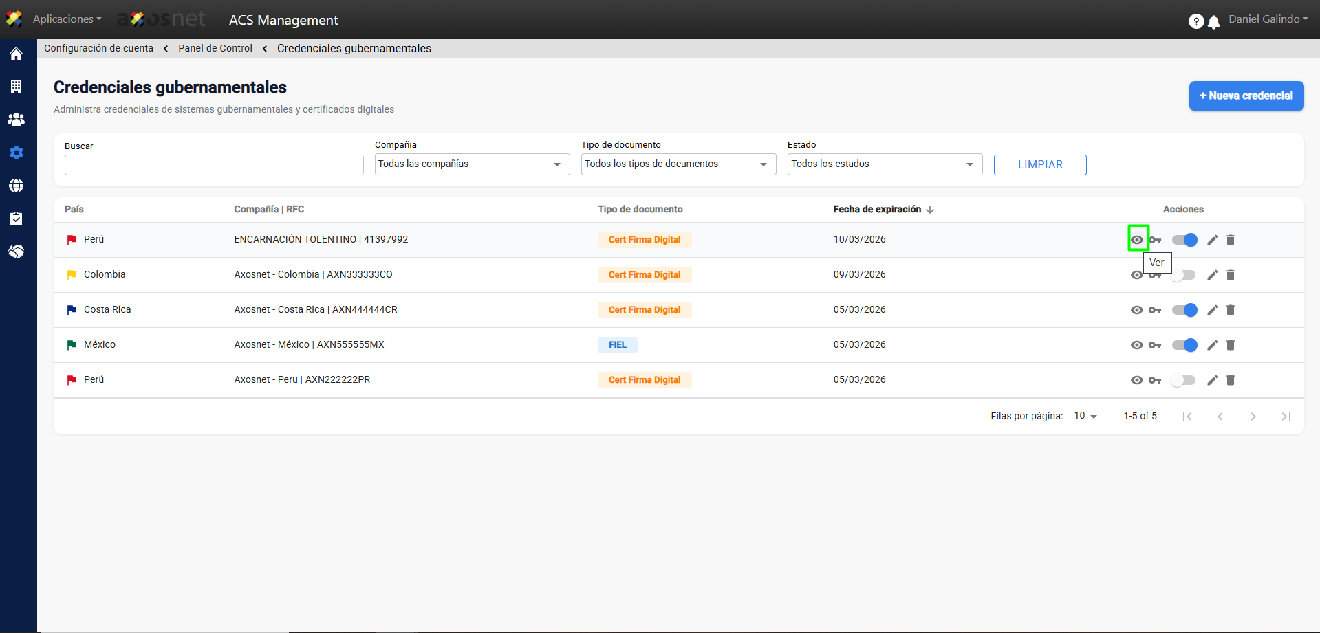Screen dimensions: 1320x633
Task: Click the Nueva credencial button
Action: click(1246, 96)
